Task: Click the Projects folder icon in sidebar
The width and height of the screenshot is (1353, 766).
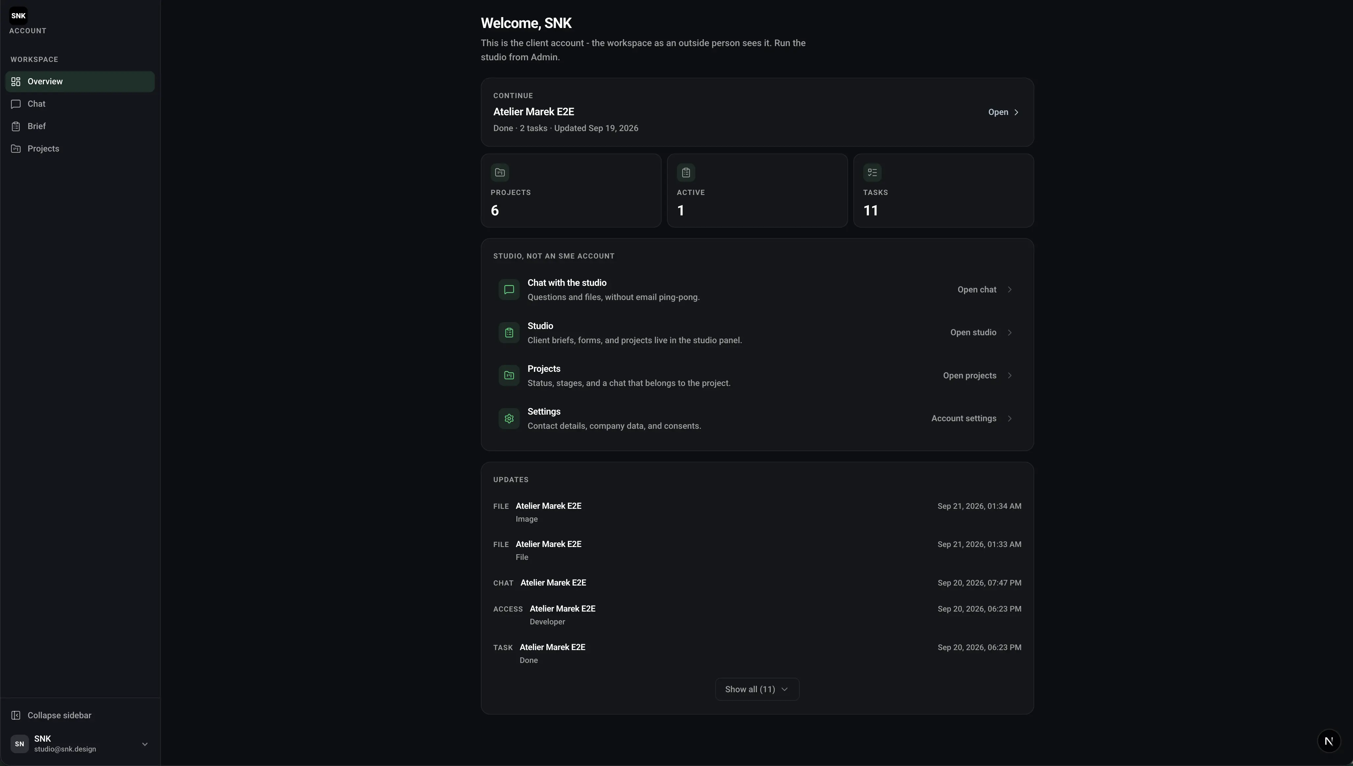Action: (16, 149)
